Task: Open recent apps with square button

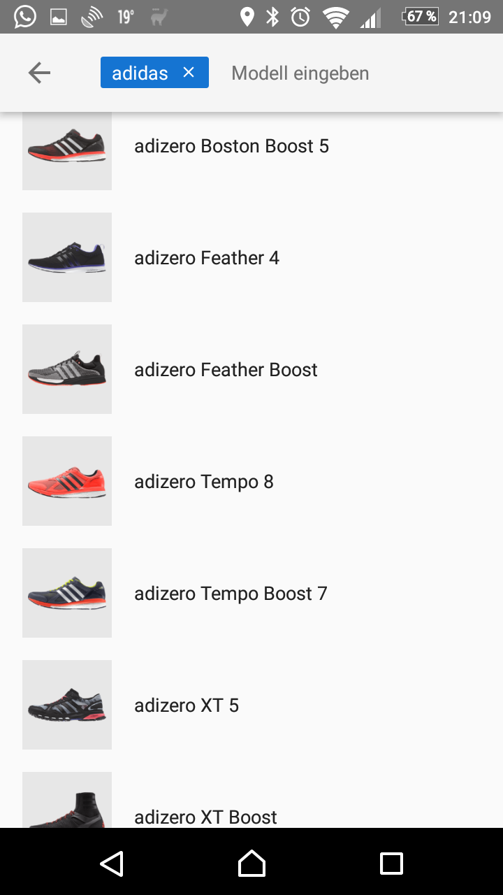Action: (391, 863)
